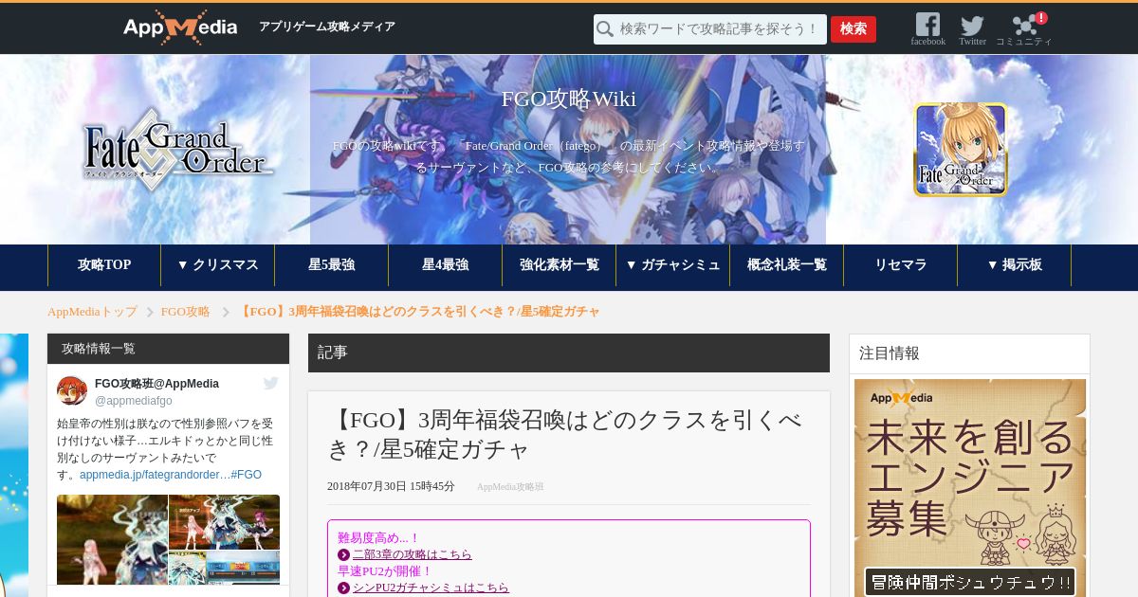Click arrow bullet beside 二部3章の攻略はこちら

[343, 554]
